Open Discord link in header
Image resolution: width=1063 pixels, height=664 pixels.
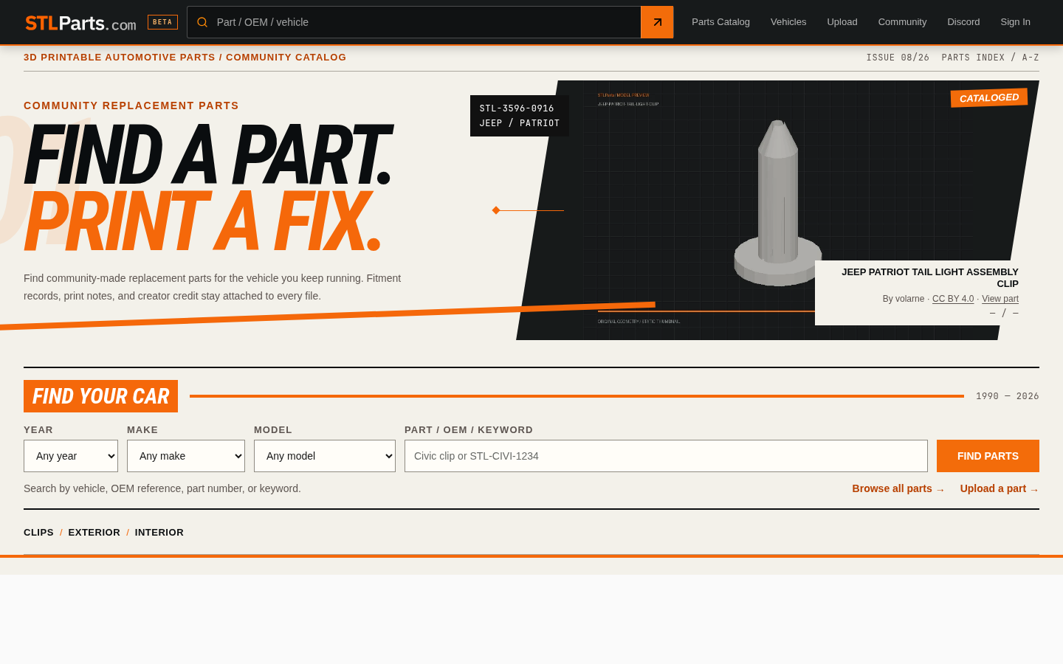(963, 22)
